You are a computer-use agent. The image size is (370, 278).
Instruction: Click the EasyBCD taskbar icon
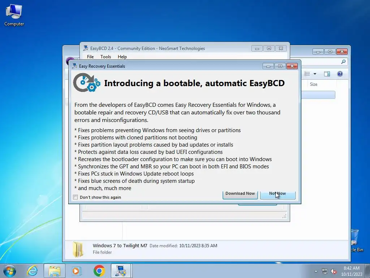[121, 271]
